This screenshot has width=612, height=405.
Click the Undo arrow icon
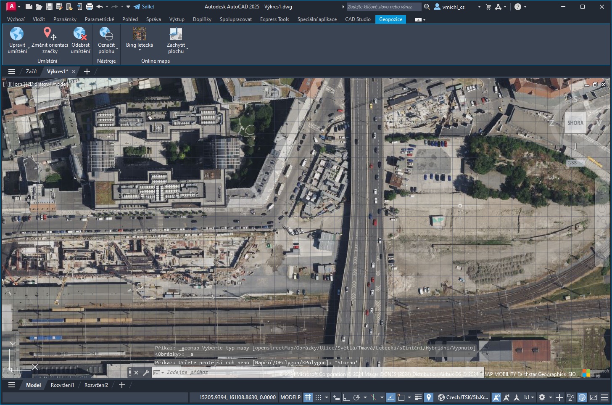pyautogui.click(x=100, y=7)
